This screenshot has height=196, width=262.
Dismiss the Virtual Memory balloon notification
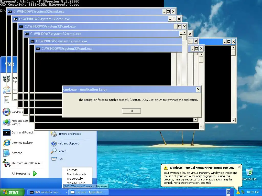239,167
